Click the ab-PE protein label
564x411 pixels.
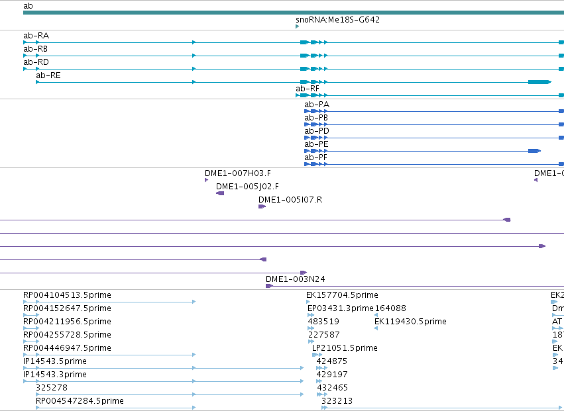pos(316,144)
